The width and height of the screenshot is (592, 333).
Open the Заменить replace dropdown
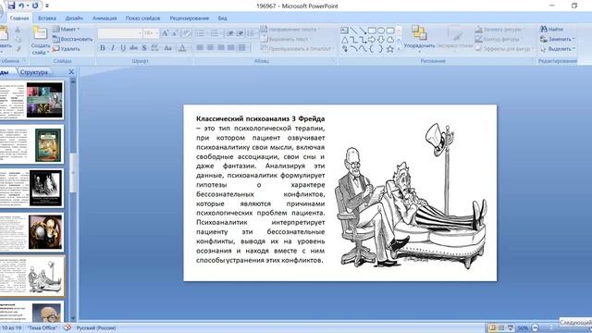(x=557, y=39)
